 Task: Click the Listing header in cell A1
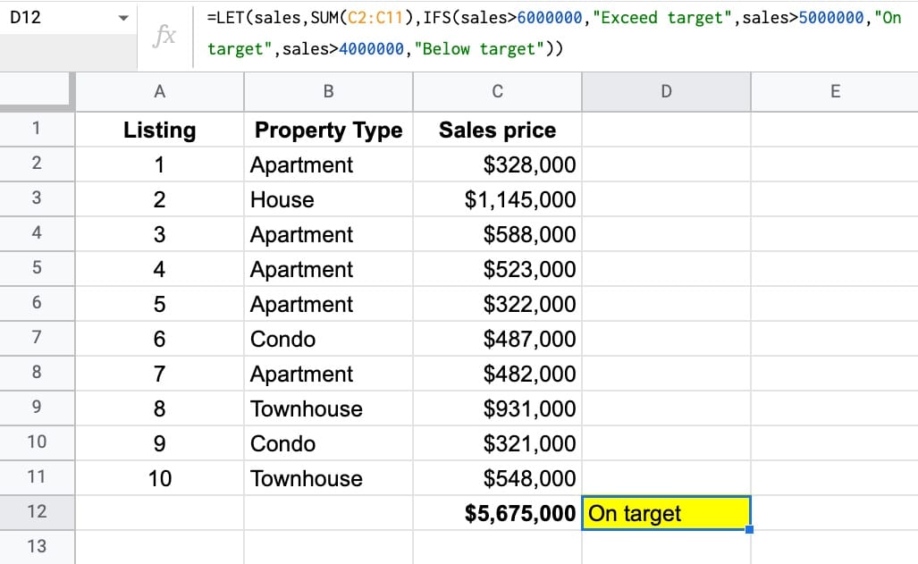159,130
